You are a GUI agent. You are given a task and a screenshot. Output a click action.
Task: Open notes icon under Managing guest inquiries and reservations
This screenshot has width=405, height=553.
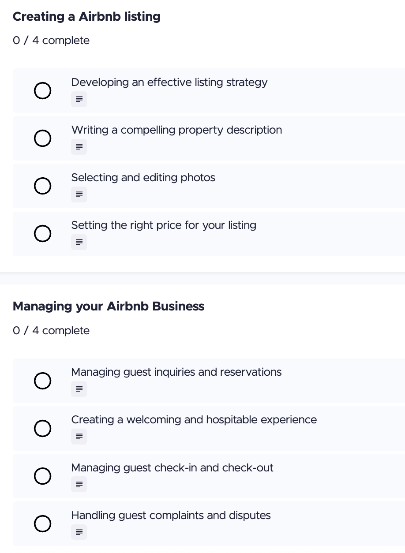(79, 389)
